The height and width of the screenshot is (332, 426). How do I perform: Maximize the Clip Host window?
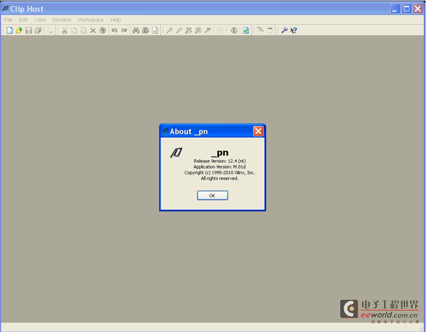click(x=407, y=9)
